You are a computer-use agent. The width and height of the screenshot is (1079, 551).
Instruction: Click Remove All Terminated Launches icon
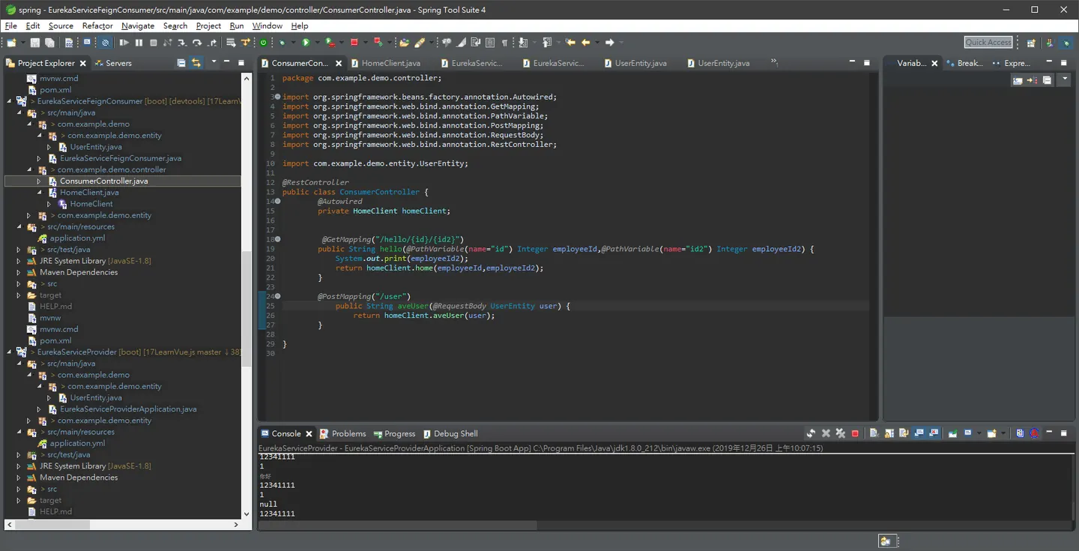click(840, 433)
